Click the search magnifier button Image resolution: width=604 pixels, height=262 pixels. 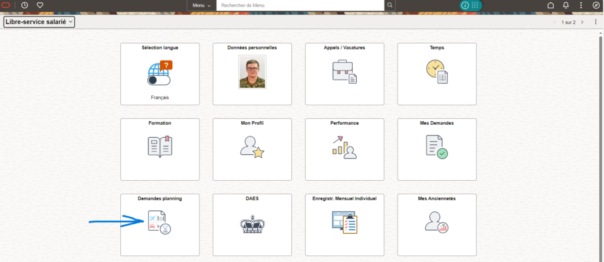(x=389, y=5)
